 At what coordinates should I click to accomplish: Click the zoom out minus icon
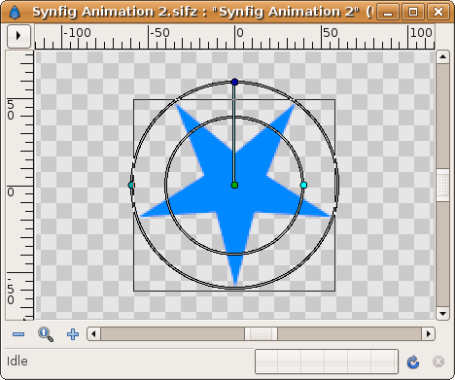coord(18,334)
